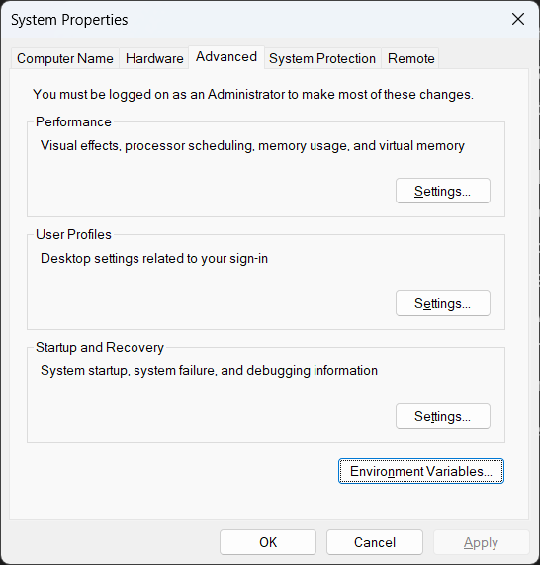Click the Apply button
Image resolution: width=540 pixels, height=565 pixels.
pos(482,542)
